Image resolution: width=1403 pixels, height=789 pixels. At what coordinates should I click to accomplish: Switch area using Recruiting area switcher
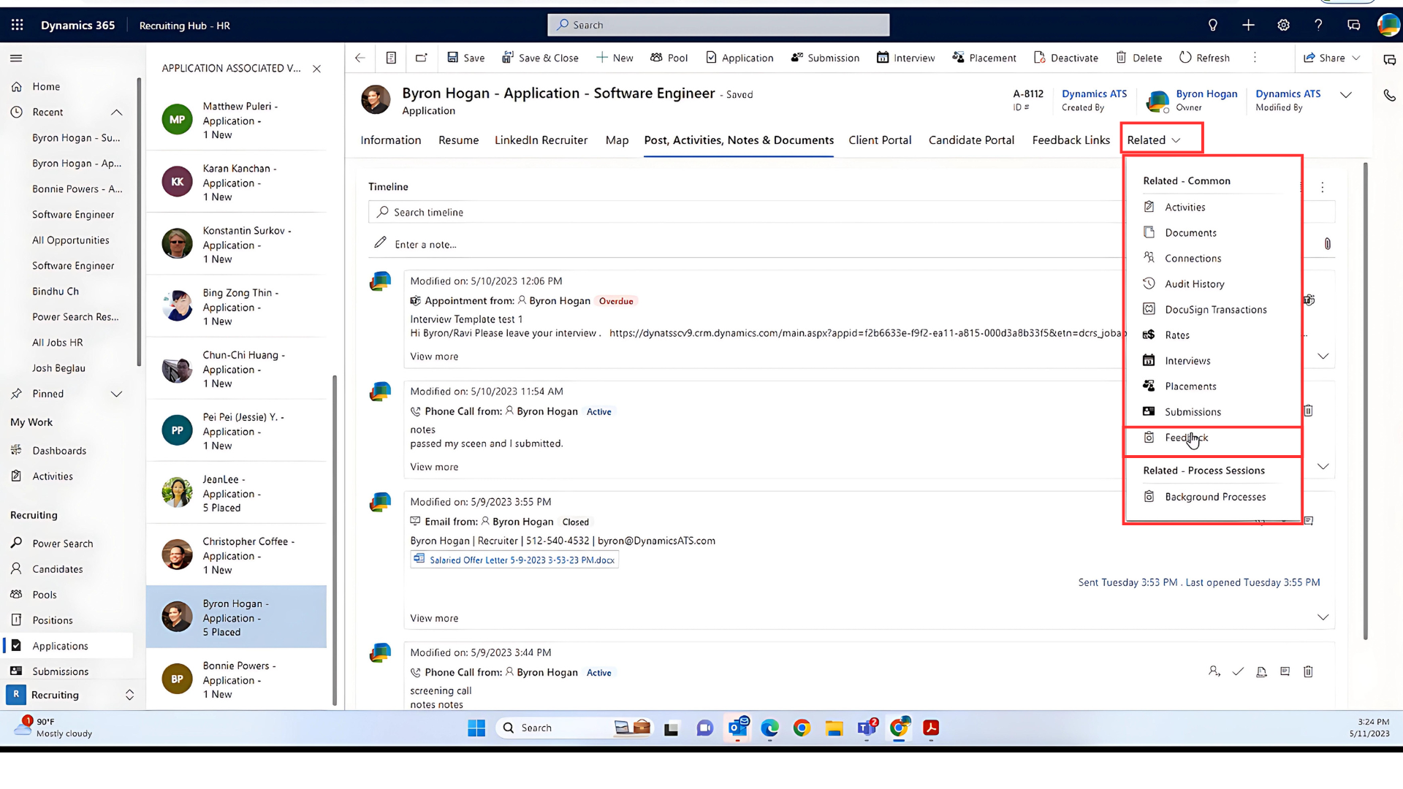71,695
